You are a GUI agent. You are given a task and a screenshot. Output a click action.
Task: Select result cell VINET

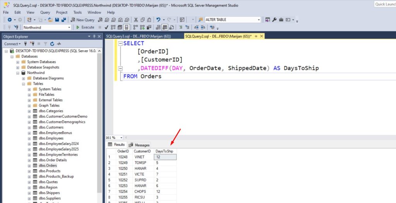click(x=143, y=157)
